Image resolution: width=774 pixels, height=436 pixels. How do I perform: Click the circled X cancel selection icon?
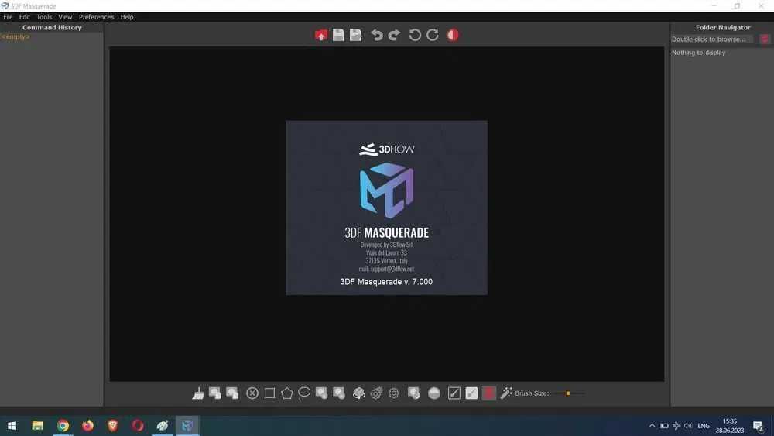[x=252, y=393]
